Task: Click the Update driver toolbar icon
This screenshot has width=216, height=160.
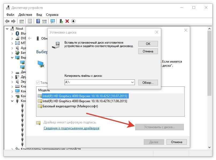Action: pos(61,21)
